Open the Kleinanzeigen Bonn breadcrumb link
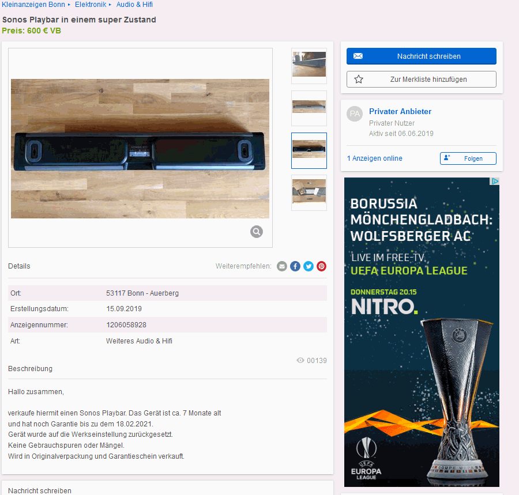Screen dimensions: 519x495 33,5
